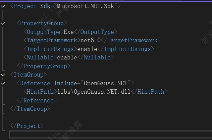Click the opening HintPath tag
This screenshot has height=140, width=212.
tap(40, 92)
